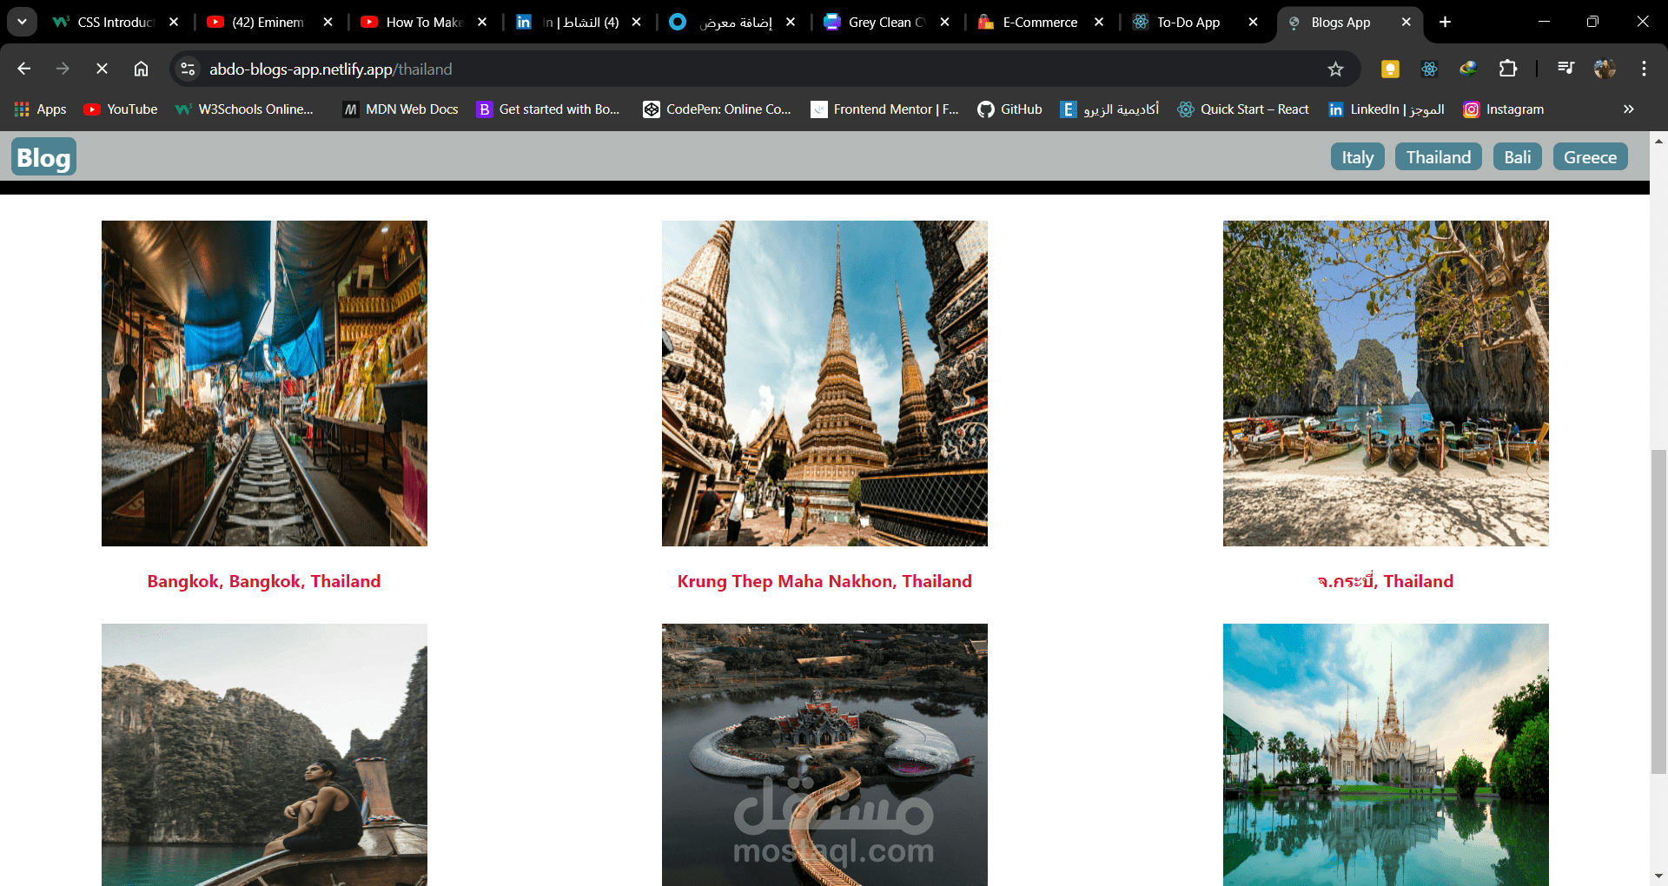
Task: Open the white temple reflection photo
Action: [1386, 755]
